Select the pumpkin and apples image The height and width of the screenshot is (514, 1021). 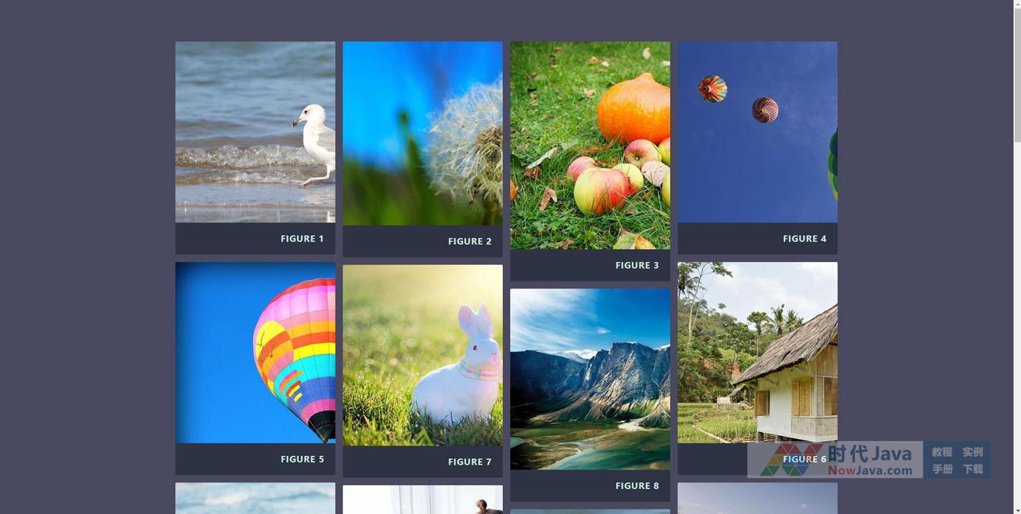coord(590,145)
